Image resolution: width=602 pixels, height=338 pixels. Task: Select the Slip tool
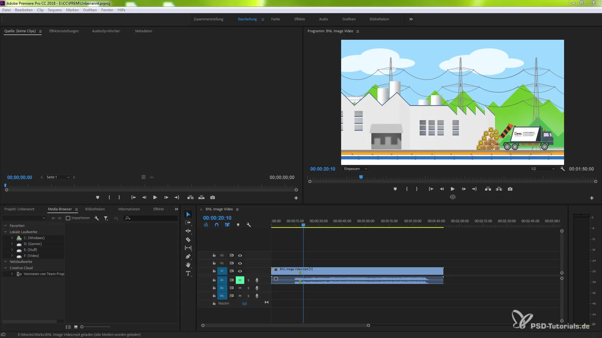(188, 248)
